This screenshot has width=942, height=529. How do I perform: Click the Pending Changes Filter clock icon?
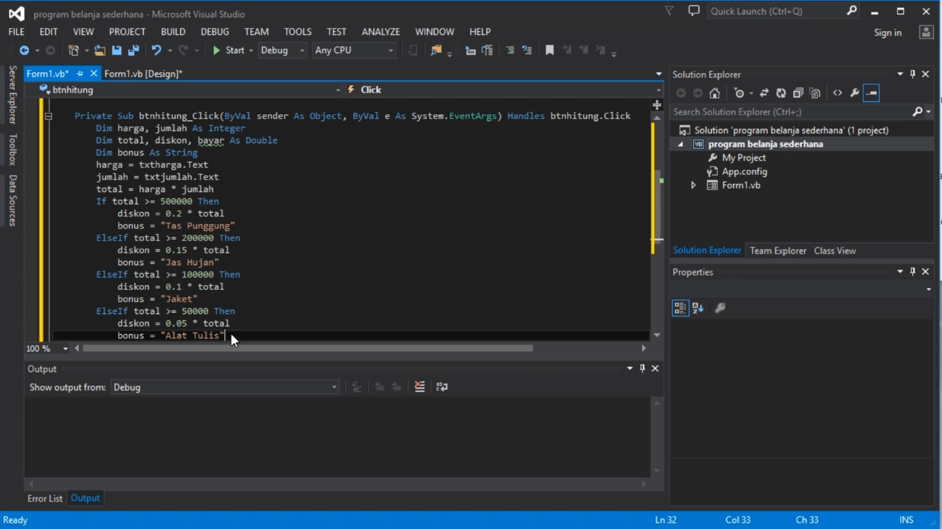tap(739, 93)
